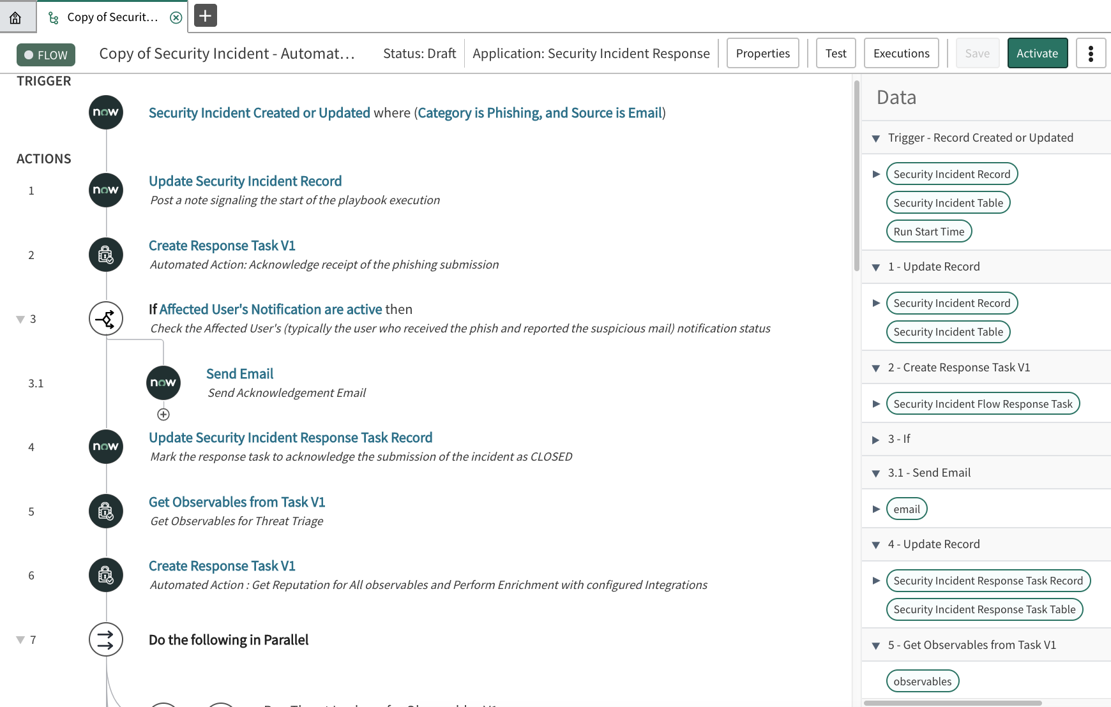Collapse step 3 If block
This screenshot has height=707, width=1111.
20,319
